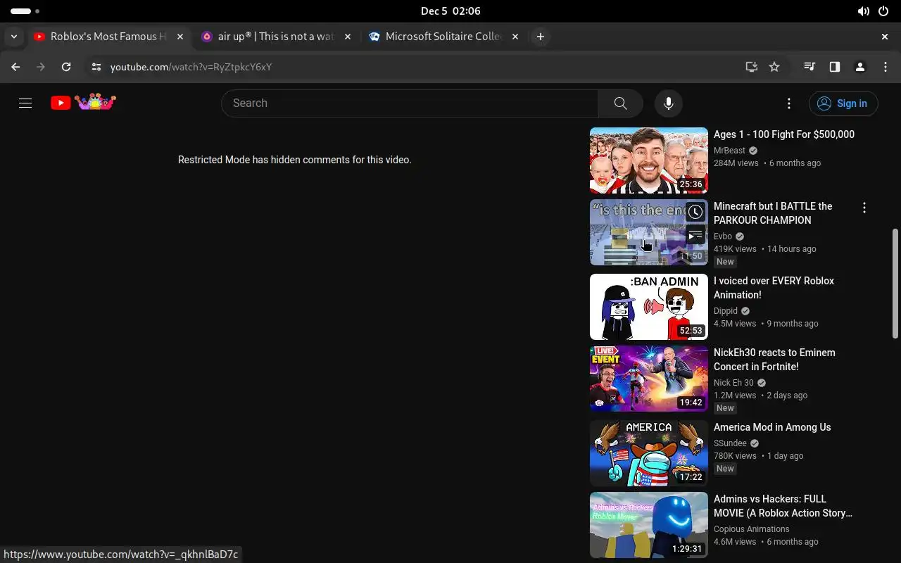
Task: Open clock calendar Dec 5 02:06
Action: click(450, 11)
